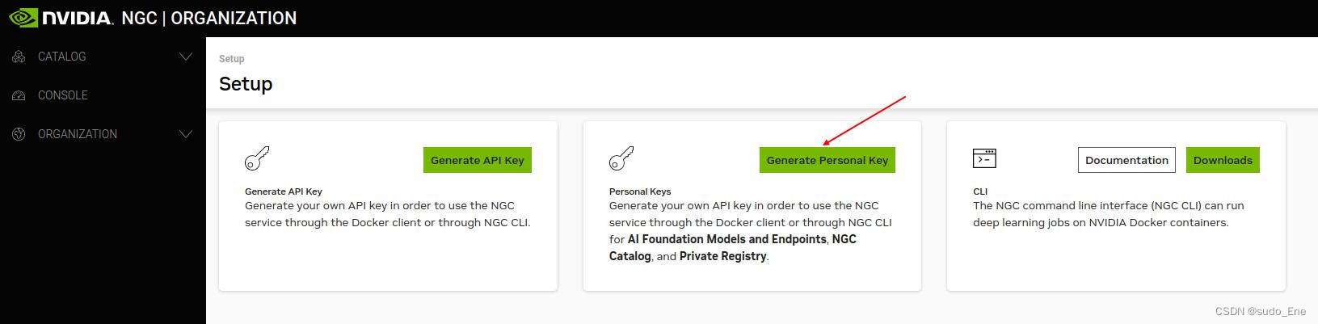Screen dimensions: 1318x324
Task: Click the Generate API Key button
Action: [478, 160]
